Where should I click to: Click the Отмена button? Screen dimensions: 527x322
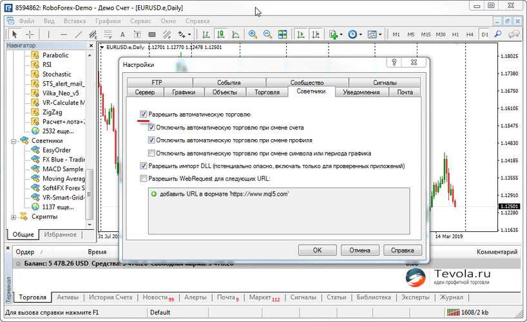pyautogui.click(x=359, y=250)
